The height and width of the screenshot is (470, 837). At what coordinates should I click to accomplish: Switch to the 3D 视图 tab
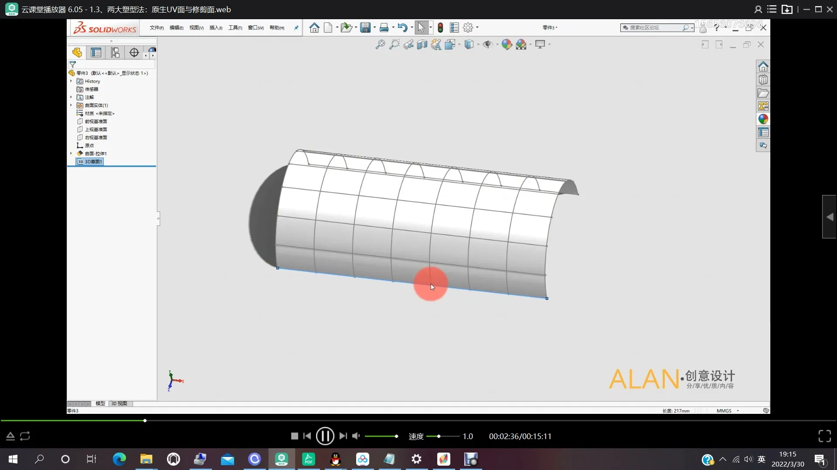tap(119, 403)
